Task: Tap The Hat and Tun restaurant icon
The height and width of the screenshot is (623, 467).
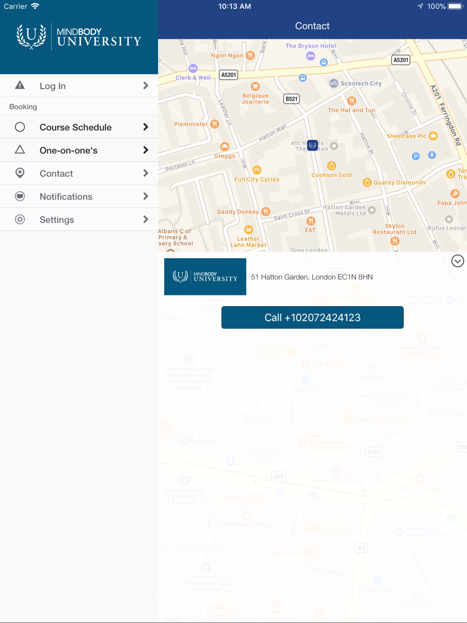Action: coord(352,101)
